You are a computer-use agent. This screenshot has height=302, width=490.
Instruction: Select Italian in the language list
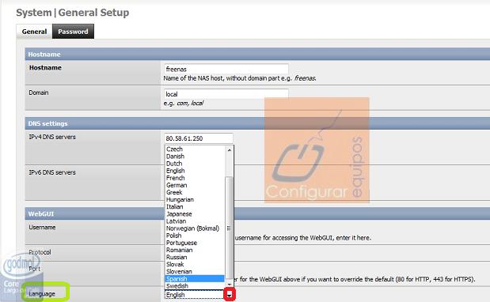(195, 206)
